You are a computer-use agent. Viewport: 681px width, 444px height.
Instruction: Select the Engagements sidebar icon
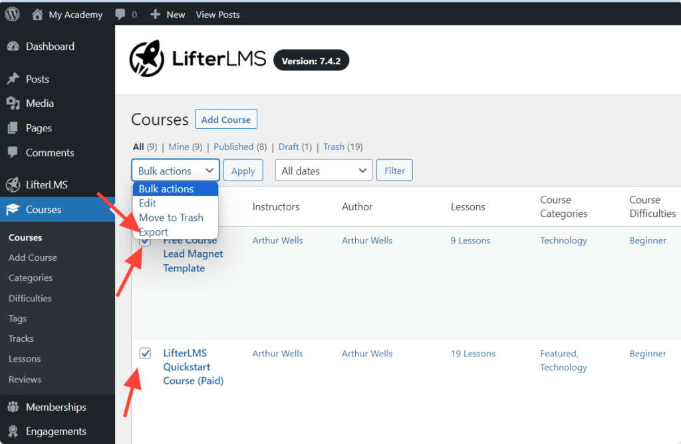click(x=15, y=431)
